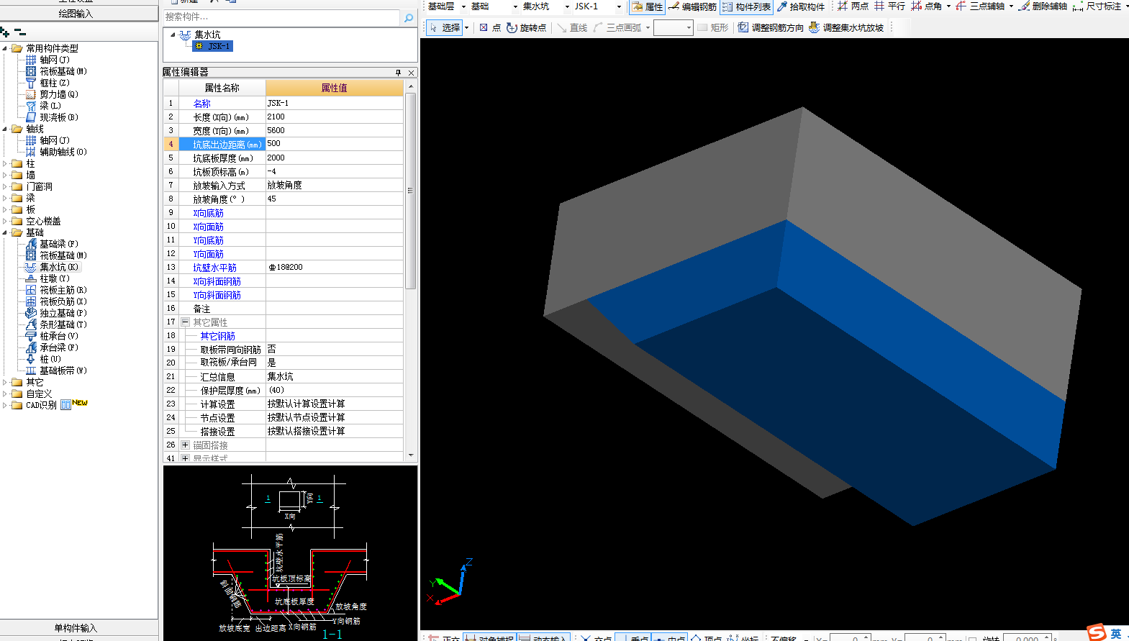
Task: Pick the 点 point drawing tool
Action: [x=490, y=27]
